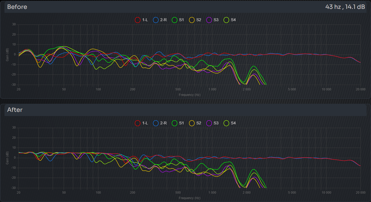Toggle S3 series in After legend
The height and width of the screenshot is (202, 371).
pyautogui.click(x=213, y=123)
